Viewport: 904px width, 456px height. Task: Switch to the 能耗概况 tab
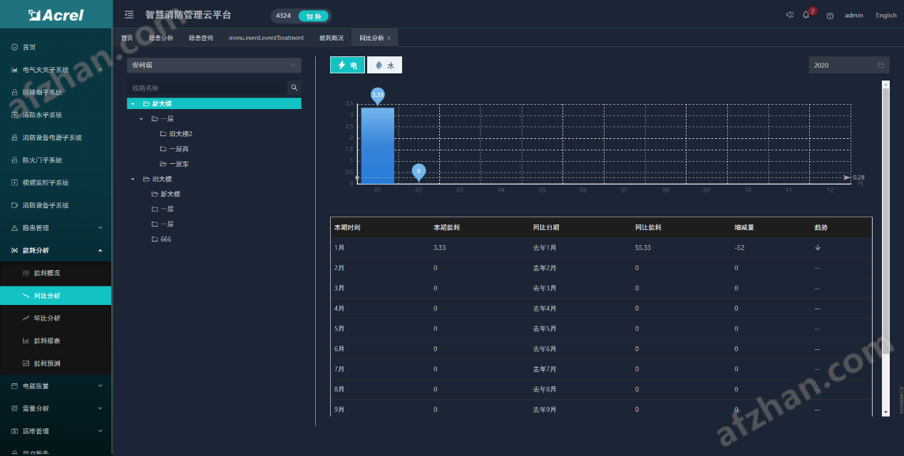point(332,38)
